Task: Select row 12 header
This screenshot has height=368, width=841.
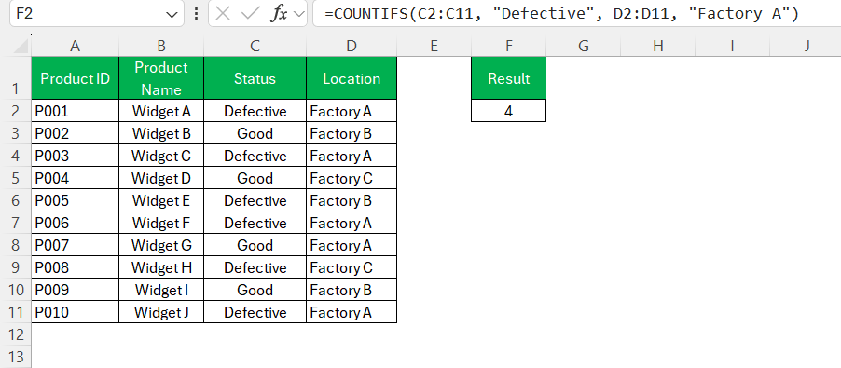Action: (16, 334)
